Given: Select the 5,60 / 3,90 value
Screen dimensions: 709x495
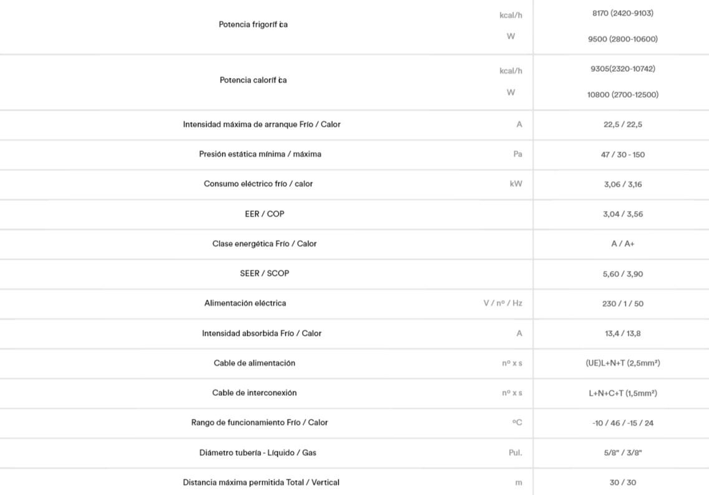Looking at the screenshot, I should (622, 273).
